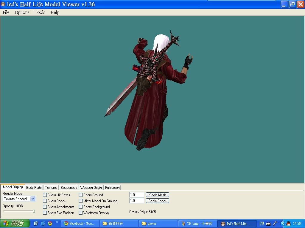Click the Chrome icon in quick launch
The width and height of the screenshot is (305, 228).
coord(50,224)
